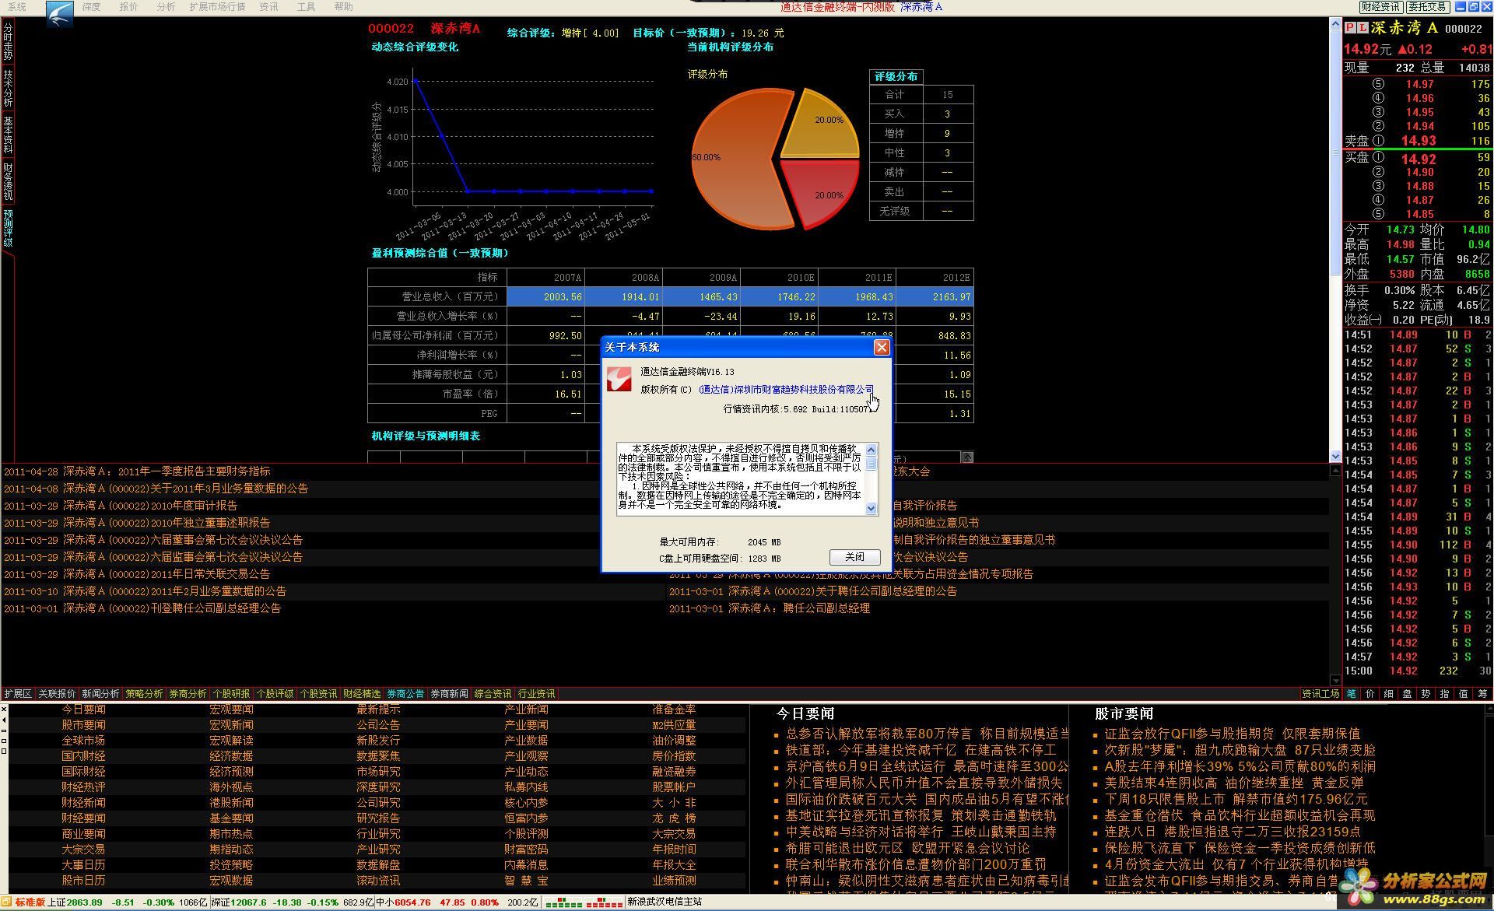Click 新浪武汉电信主站 server label
This screenshot has width=1494, height=911.
pyautogui.click(x=665, y=902)
